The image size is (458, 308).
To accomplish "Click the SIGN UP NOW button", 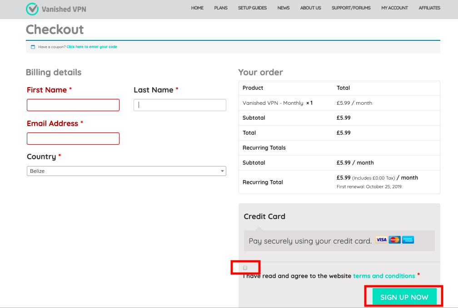I will (404, 297).
